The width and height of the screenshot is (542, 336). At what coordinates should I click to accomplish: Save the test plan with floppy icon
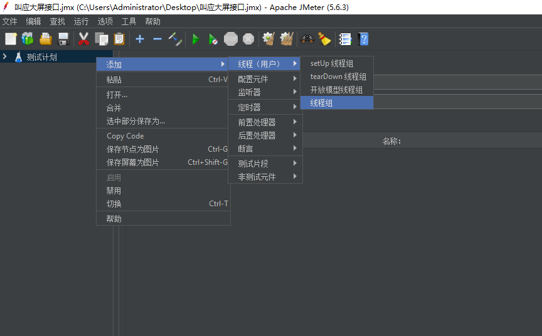click(x=63, y=39)
